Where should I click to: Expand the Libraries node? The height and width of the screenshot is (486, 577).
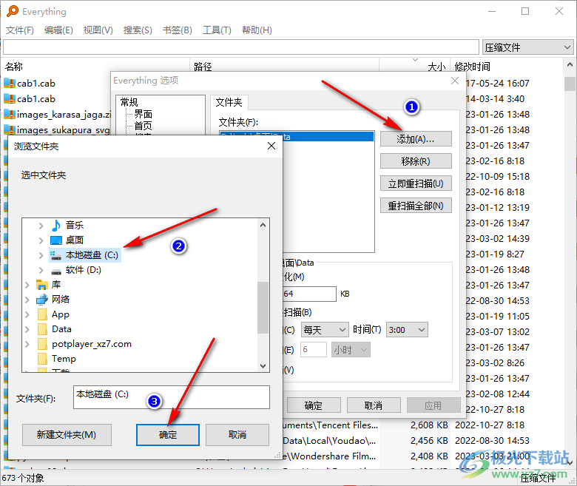click(27, 285)
